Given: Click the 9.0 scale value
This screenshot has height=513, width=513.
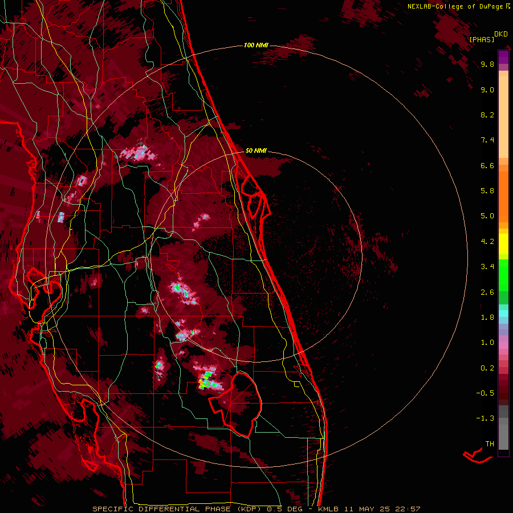Looking at the screenshot, I should coord(487,89).
